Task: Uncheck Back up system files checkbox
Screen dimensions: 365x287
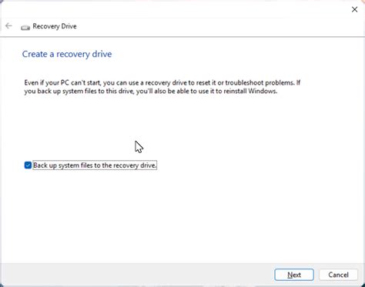Action: (x=28, y=165)
